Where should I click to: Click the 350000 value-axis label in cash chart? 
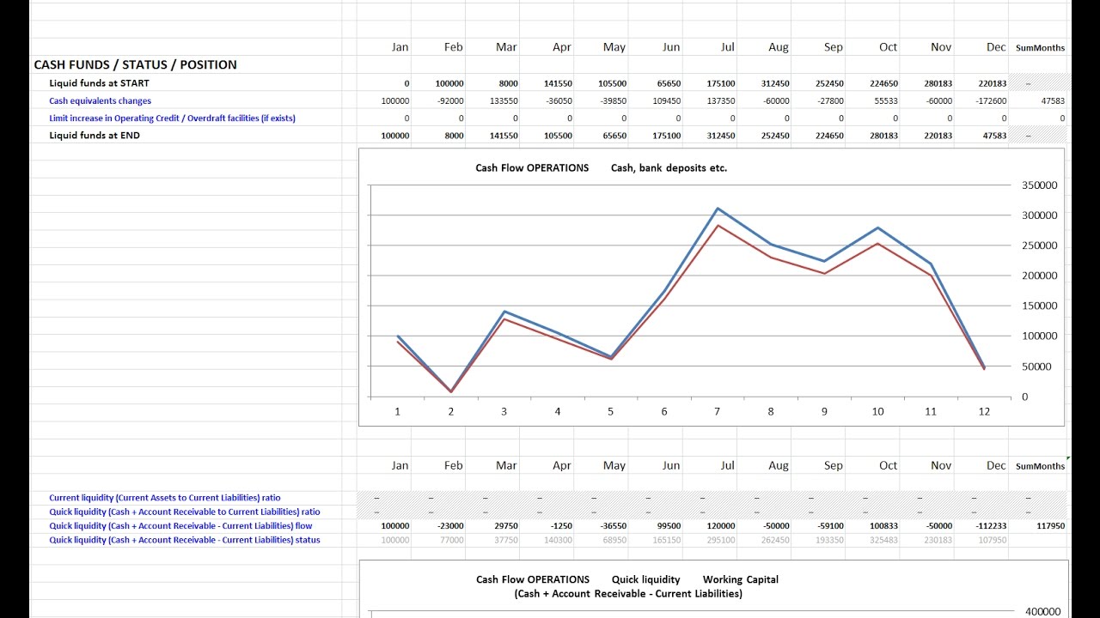click(1039, 185)
